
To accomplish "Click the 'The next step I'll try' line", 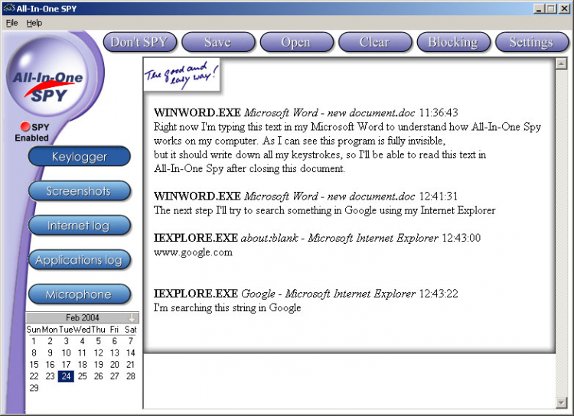I will (325, 210).
